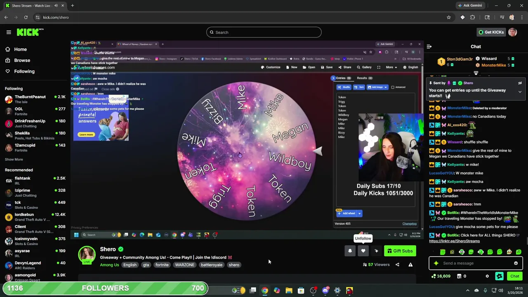The image size is (528, 297).
Task: Open the hamburger sidebar menu
Action: [9, 32]
